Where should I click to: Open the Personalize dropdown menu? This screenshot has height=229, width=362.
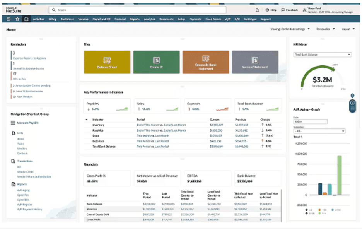point(324,29)
